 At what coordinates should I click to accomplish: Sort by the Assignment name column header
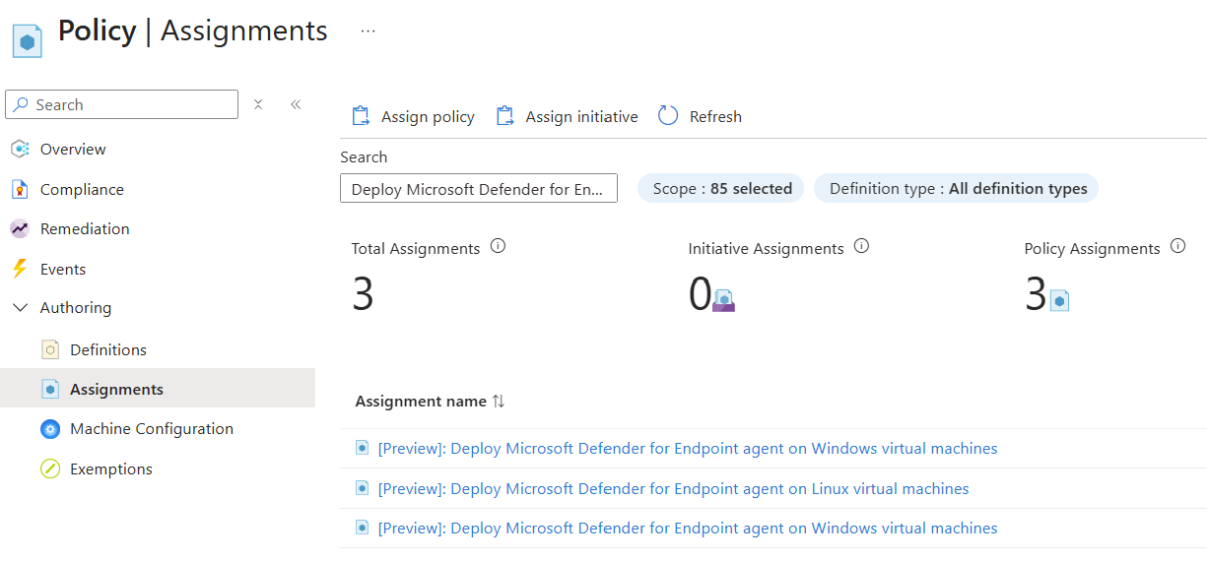(421, 402)
